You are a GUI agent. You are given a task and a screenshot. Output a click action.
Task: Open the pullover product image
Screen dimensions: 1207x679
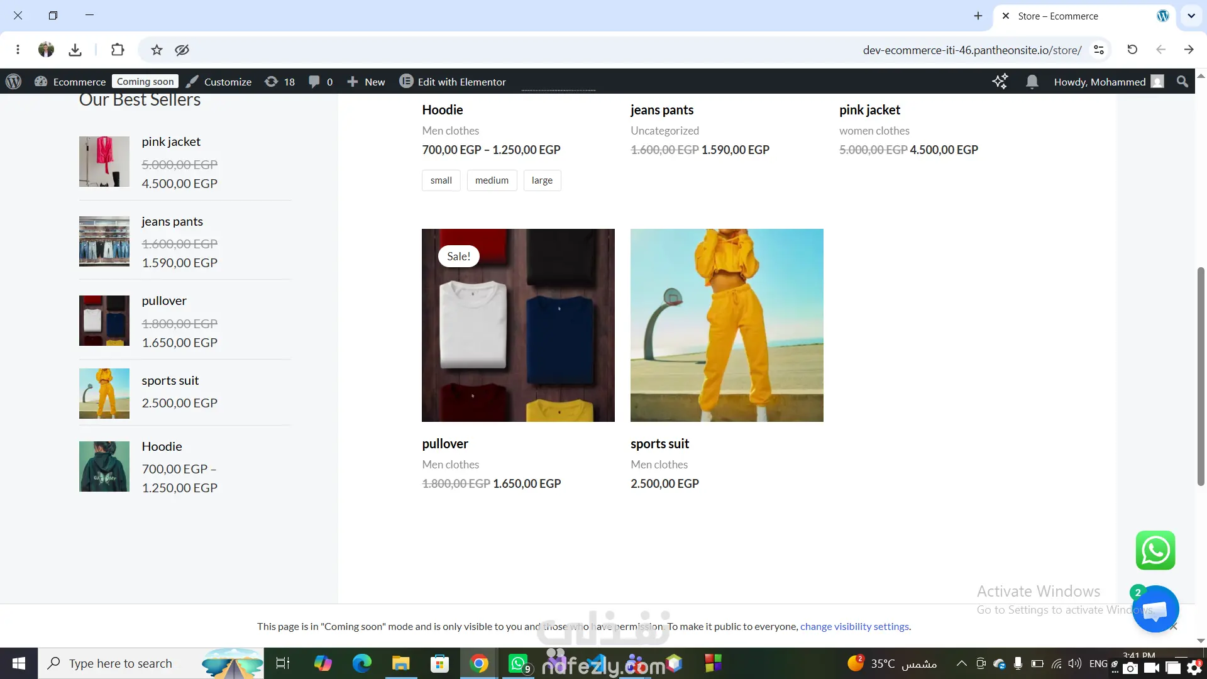tap(518, 325)
